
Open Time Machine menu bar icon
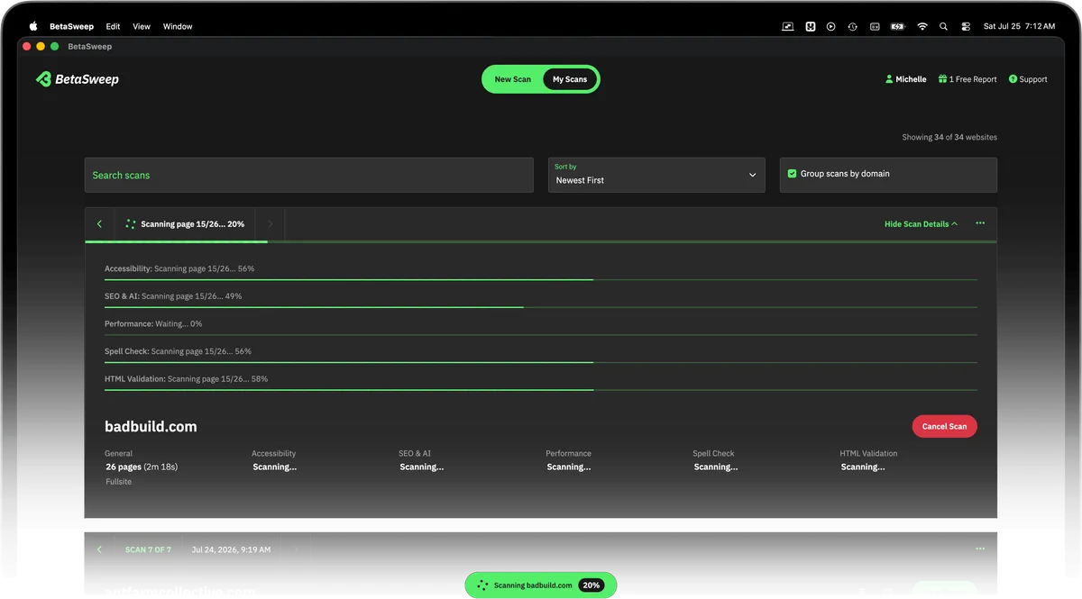pyautogui.click(x=852, y=26)
